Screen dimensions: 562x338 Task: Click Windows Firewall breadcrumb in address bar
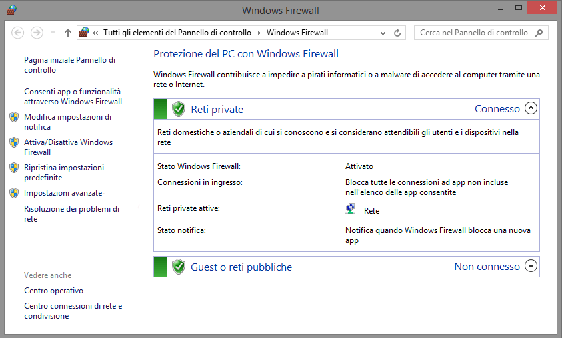pos(297,33)
